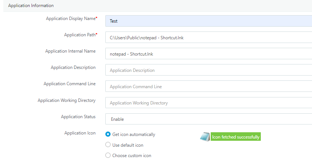Open the Application Status Enable dropdown

[x=208, y=119]
